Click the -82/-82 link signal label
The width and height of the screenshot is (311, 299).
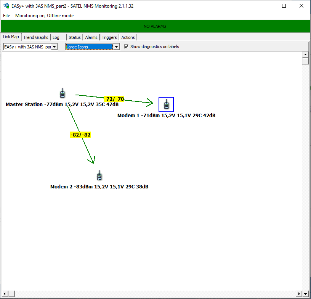80,135
